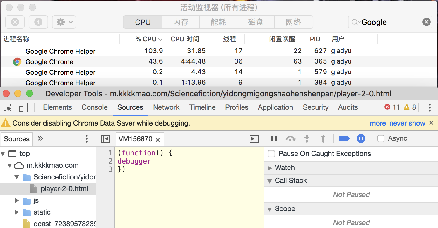Screen dimensions: 438x228
Task: Select the 内存 tab in Activity Monitor
Action: coord(181,22)
